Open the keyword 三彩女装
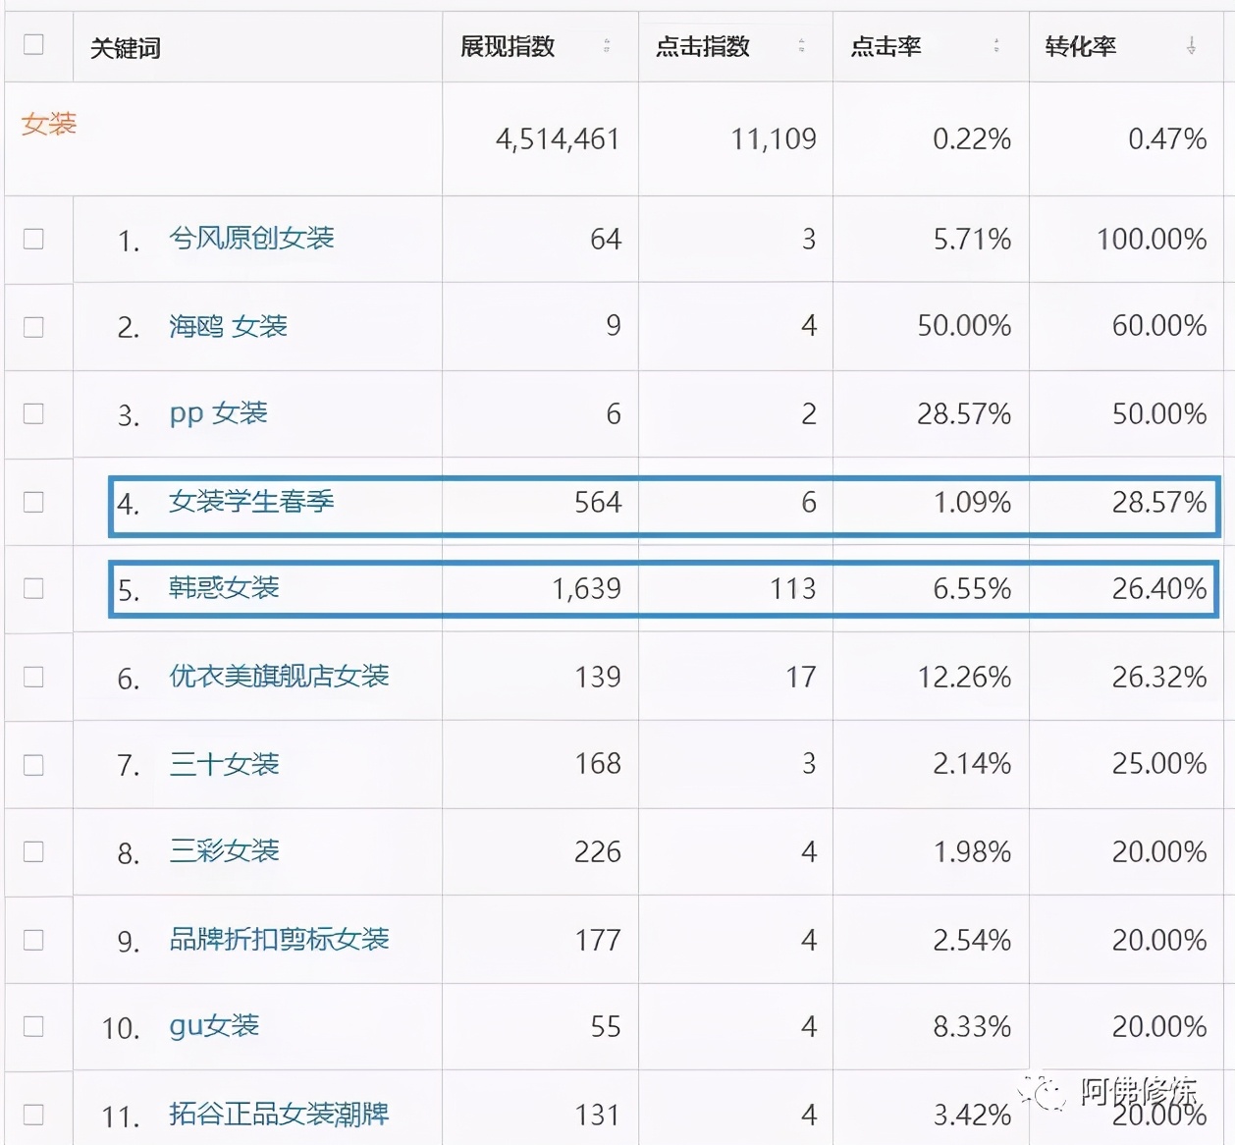1235x1145 pixels. click(223, 852)
